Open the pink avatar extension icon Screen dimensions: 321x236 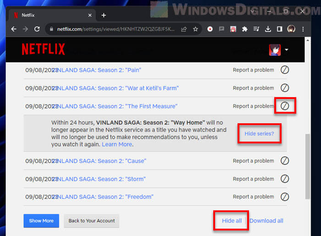pos(233,29)
